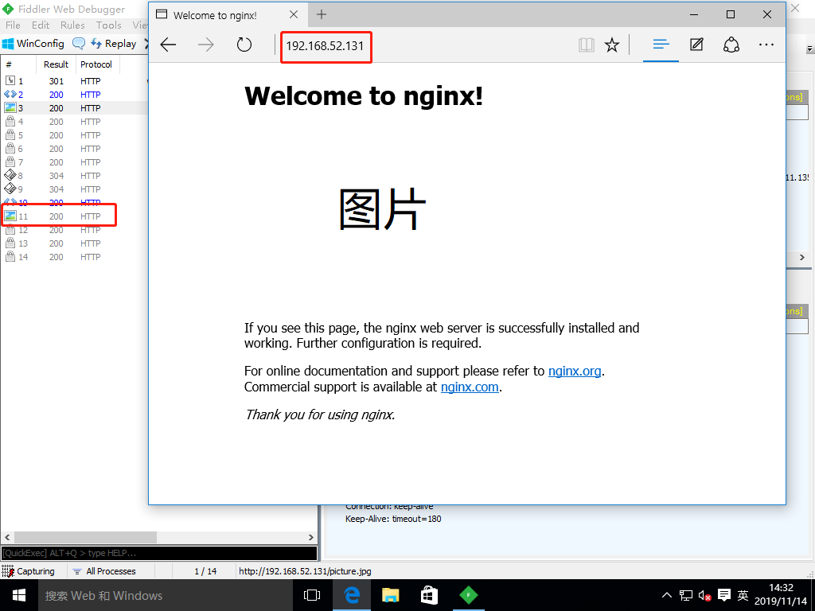Click Fiddler comment bubble icon
The width and height of the screenshot is (815, 611).
click(79, 44)
